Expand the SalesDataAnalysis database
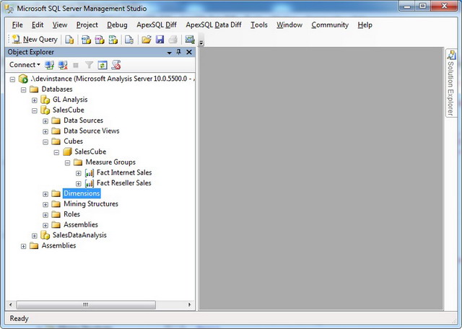The image size is (462, 329). [35, 236]
